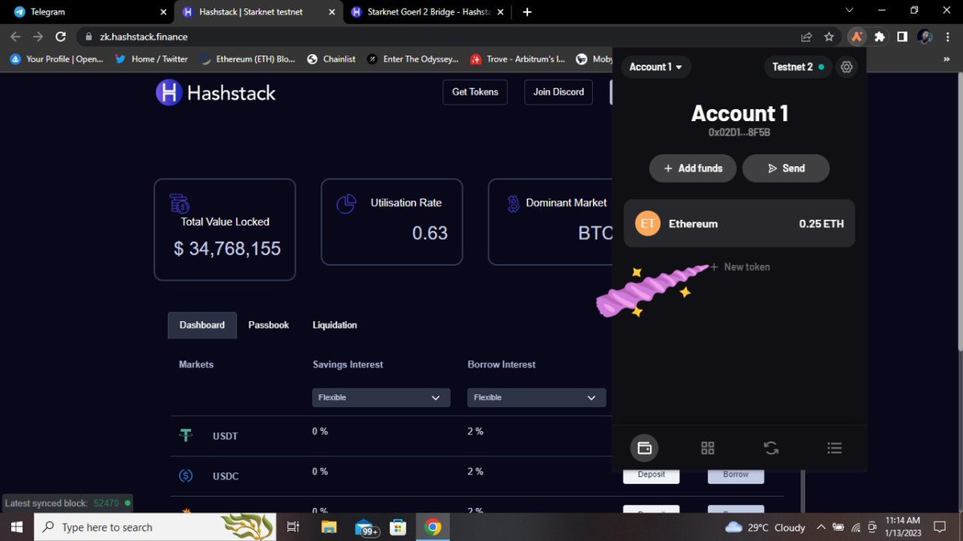Viewport: 963px width, 541px height.
Task: Open the Account 1 dropdown
Action: (656, 67)
